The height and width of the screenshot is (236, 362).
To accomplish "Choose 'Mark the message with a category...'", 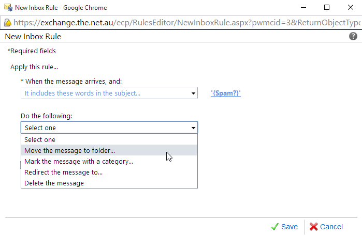I will [109, 162].
